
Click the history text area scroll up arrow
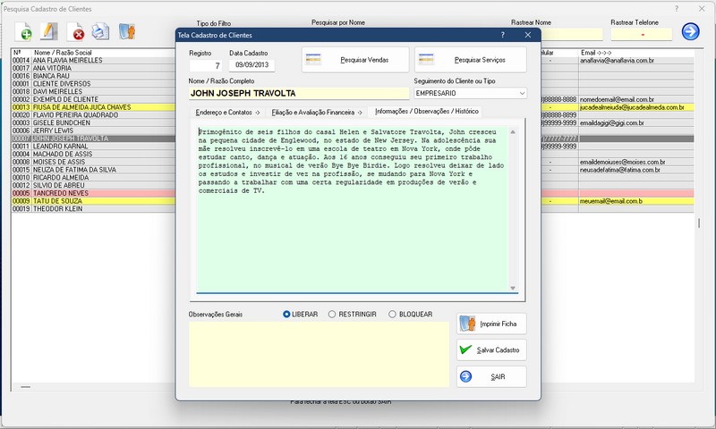[513, 131]
